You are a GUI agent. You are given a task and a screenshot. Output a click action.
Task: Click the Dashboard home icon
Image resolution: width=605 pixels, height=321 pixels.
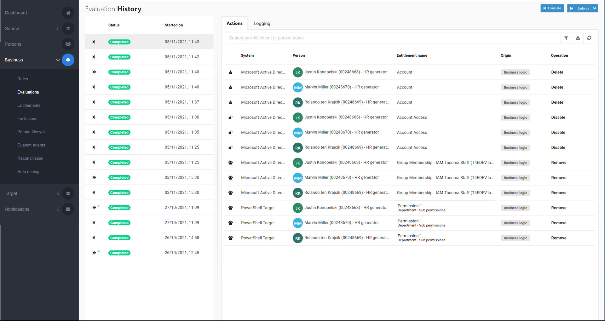click(68, 13)
